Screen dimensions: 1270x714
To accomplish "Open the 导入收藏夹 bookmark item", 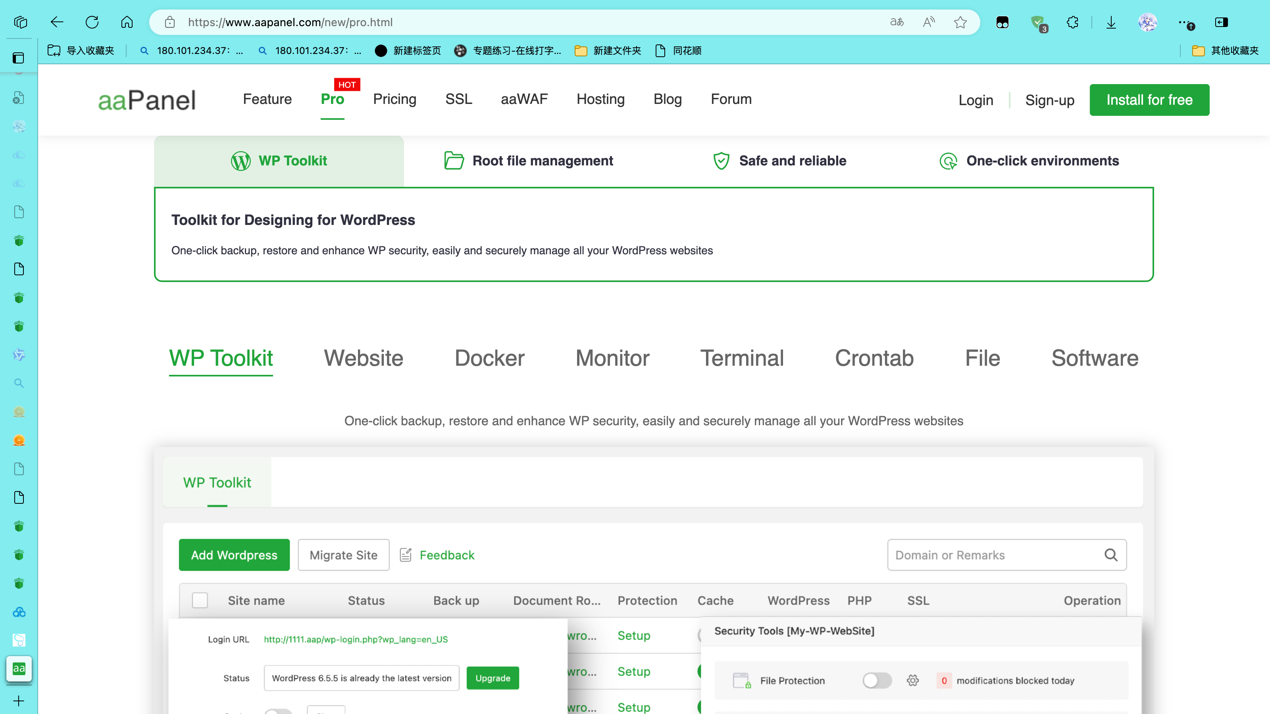I will click(x=81, y=50).
